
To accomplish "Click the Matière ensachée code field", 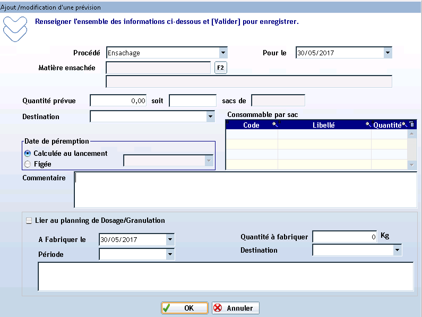I will point(158,68).
